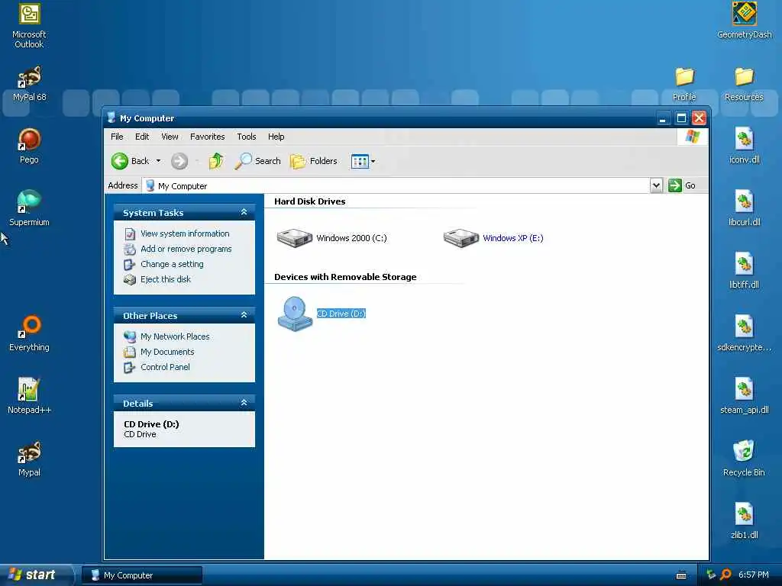
Task: Open the Back button history dropdown arrow
Action: click(159, 161)
